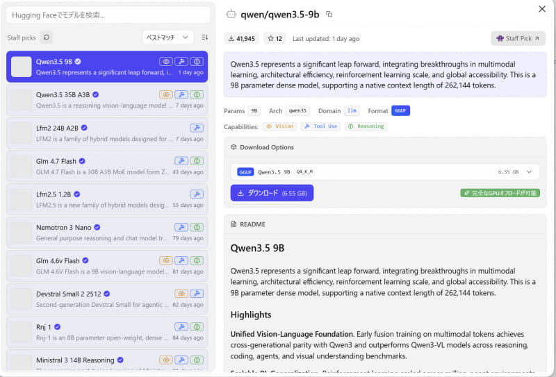The width and height of the screenshot is (556, 377).
Task: Select the Rnj 1 model
Action: (x=107, y=332)
